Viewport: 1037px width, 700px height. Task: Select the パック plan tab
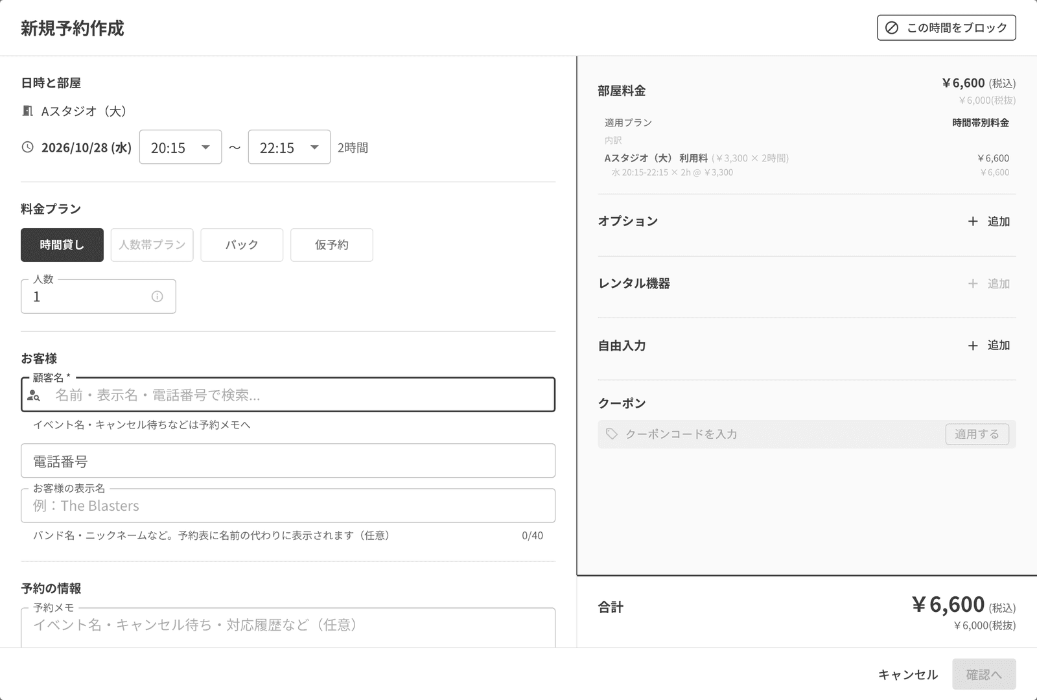click(x=242, y=245)
